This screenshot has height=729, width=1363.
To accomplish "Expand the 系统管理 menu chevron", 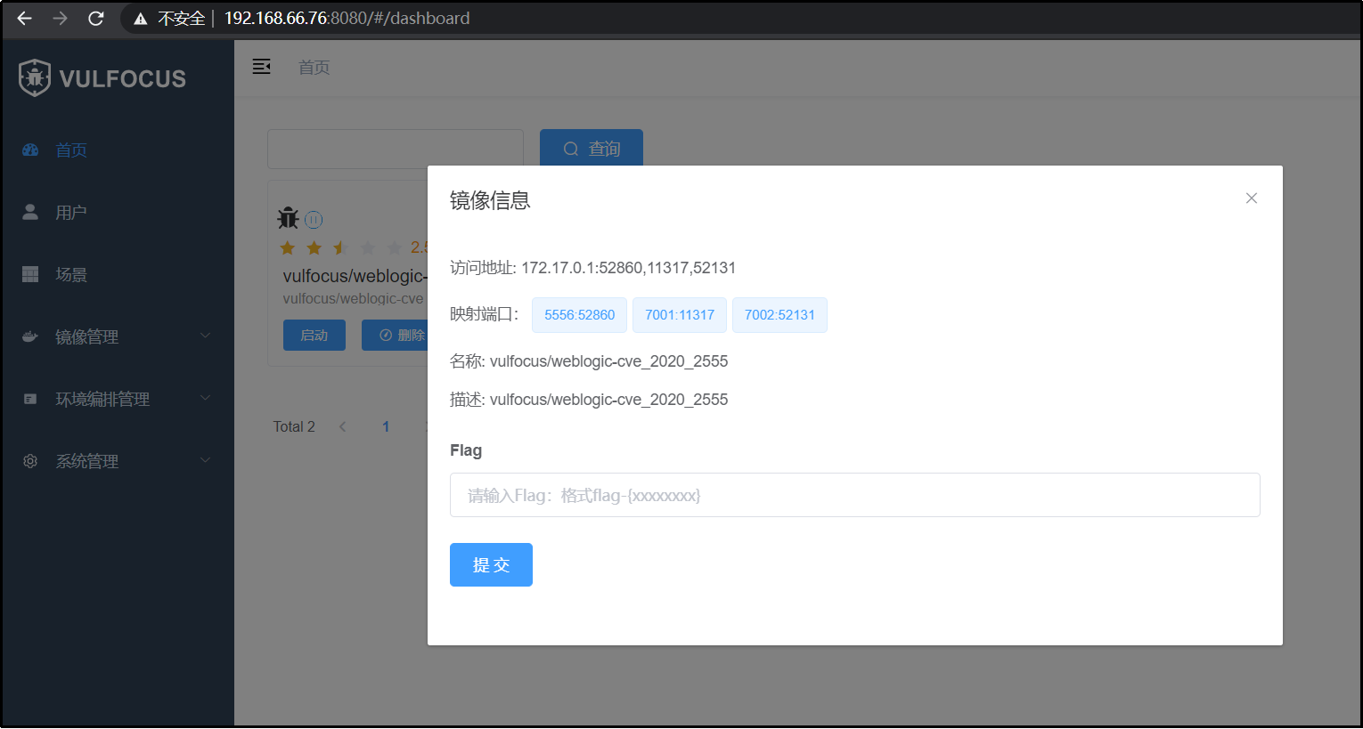I will (x=206, y=460).
